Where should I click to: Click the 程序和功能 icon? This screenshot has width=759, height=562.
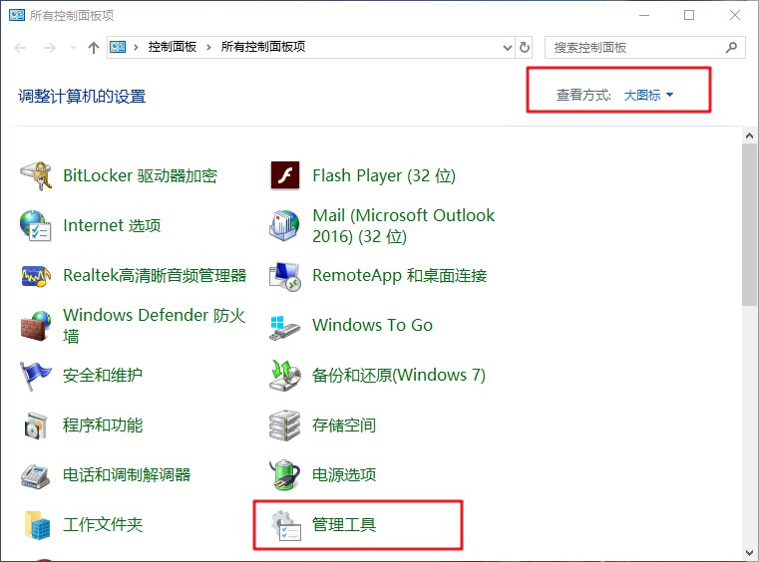point(36,425)
